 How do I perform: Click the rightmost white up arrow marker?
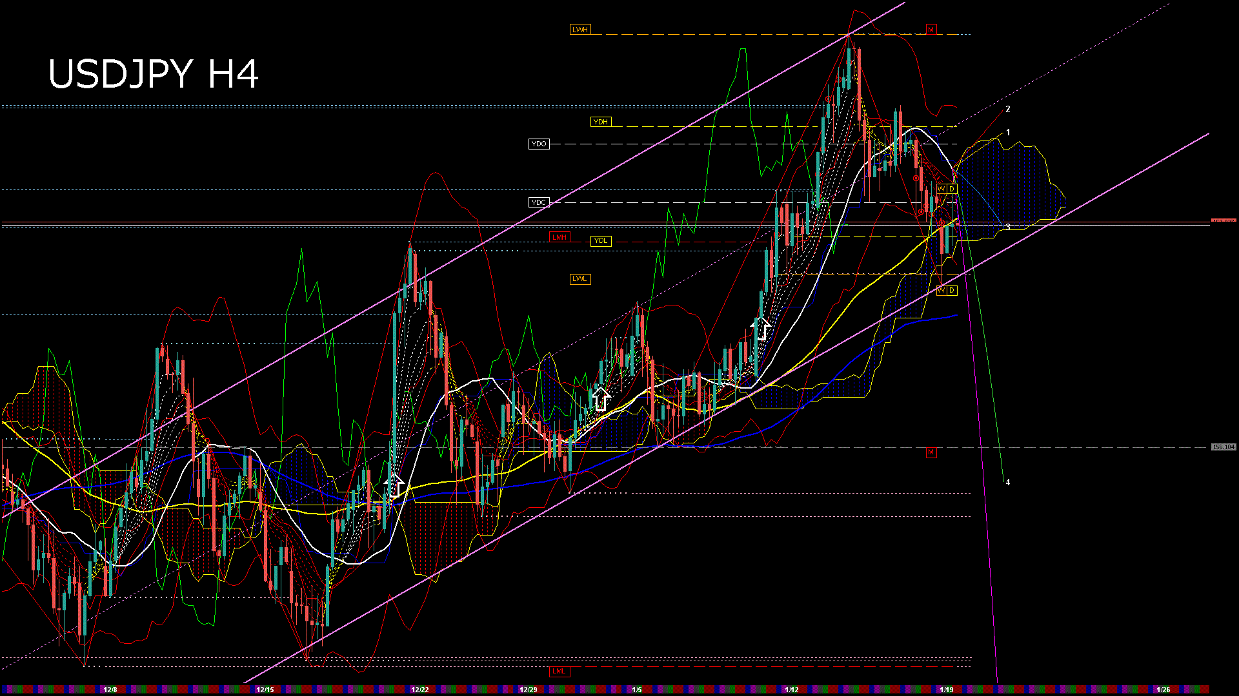coord(762,329)
